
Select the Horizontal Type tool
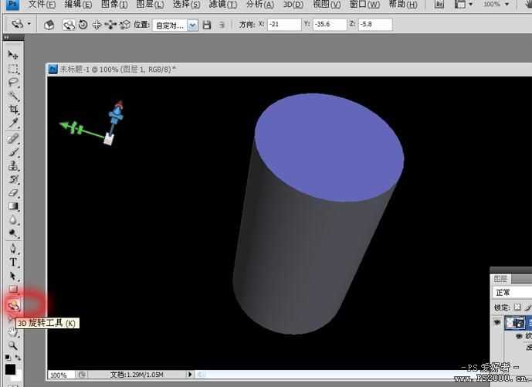coord(13,262)
